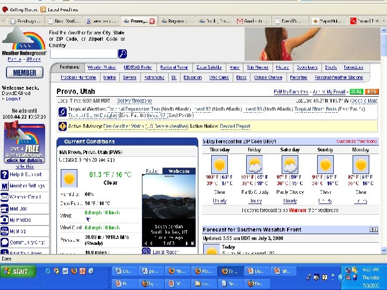
Task: Click Saturday's partly cloudy forecast icon
Action: coord(290,164)
